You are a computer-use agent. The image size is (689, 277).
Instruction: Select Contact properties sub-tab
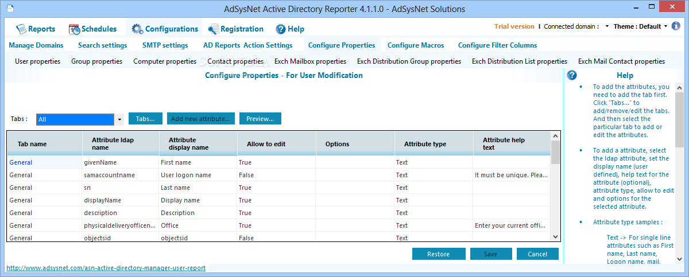[235, 61]
